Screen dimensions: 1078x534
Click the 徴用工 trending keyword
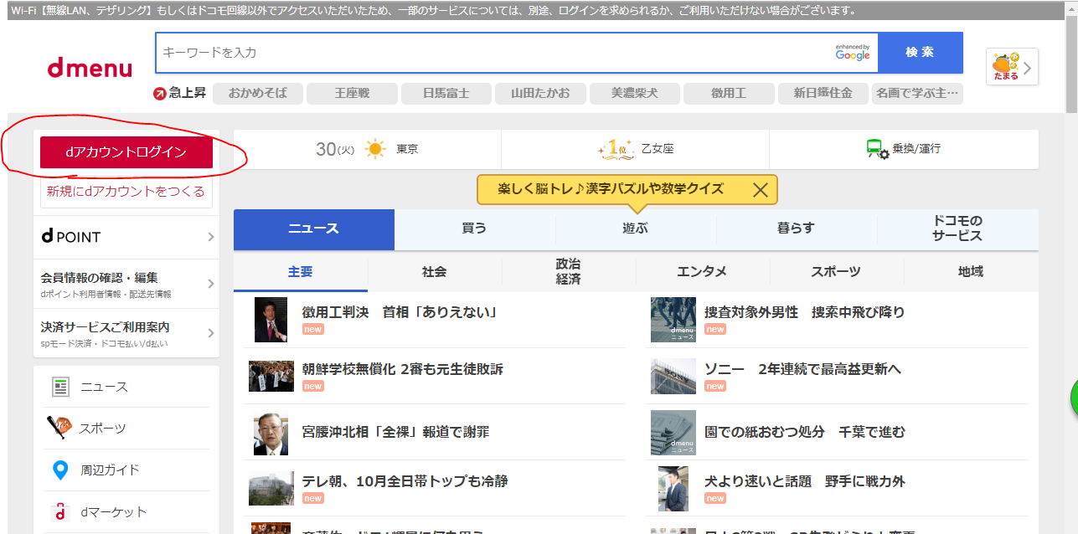(x=729, y=94)
